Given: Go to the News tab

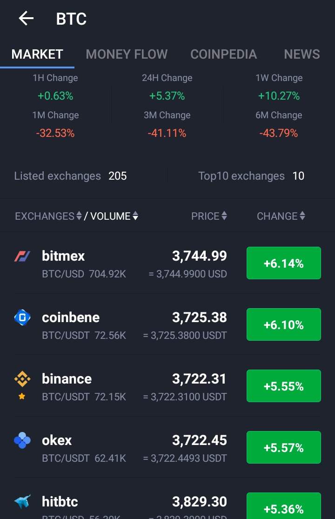Looking at the screenshot, I should [x=301, y=54].
